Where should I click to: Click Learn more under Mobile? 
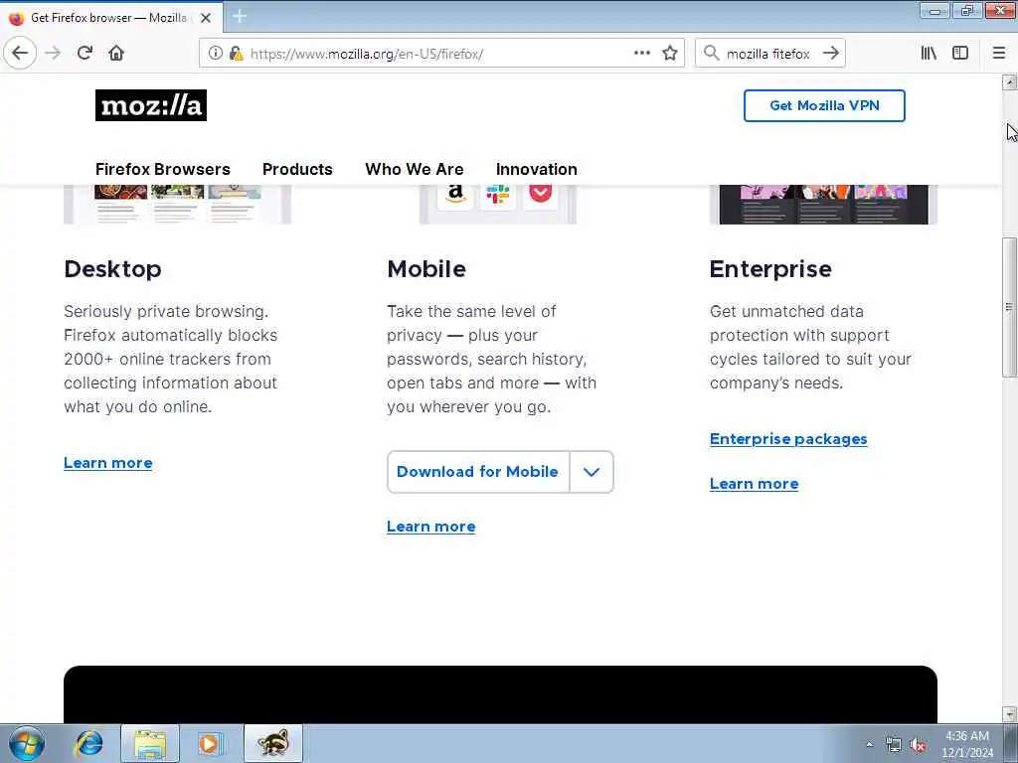point(431,527)
